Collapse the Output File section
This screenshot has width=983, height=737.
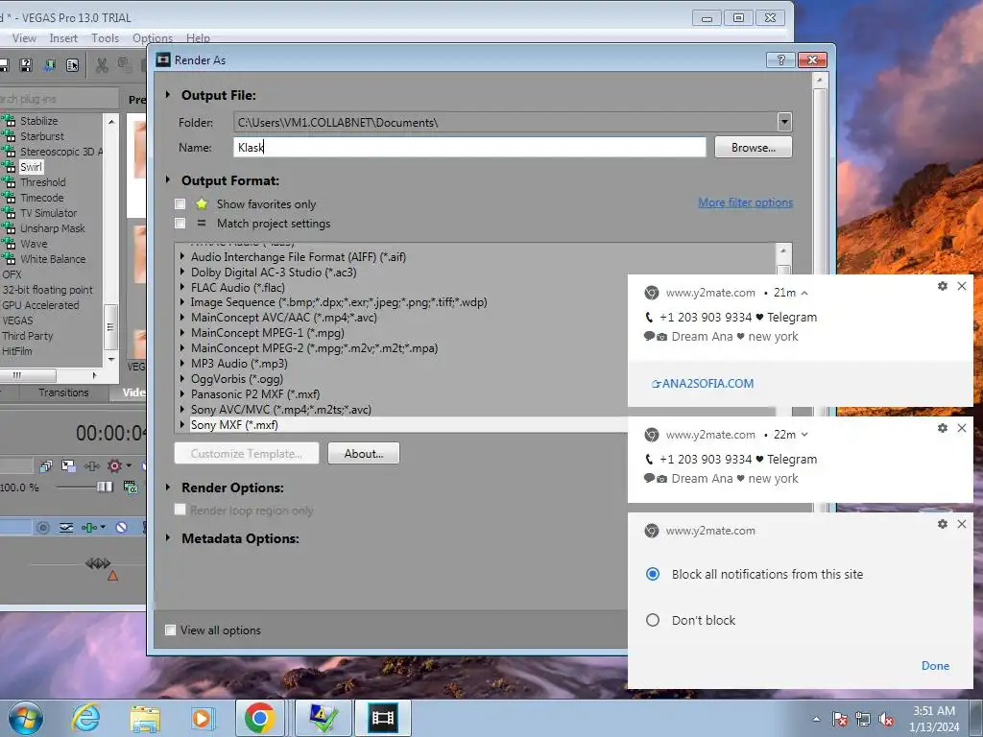(168, 95)
